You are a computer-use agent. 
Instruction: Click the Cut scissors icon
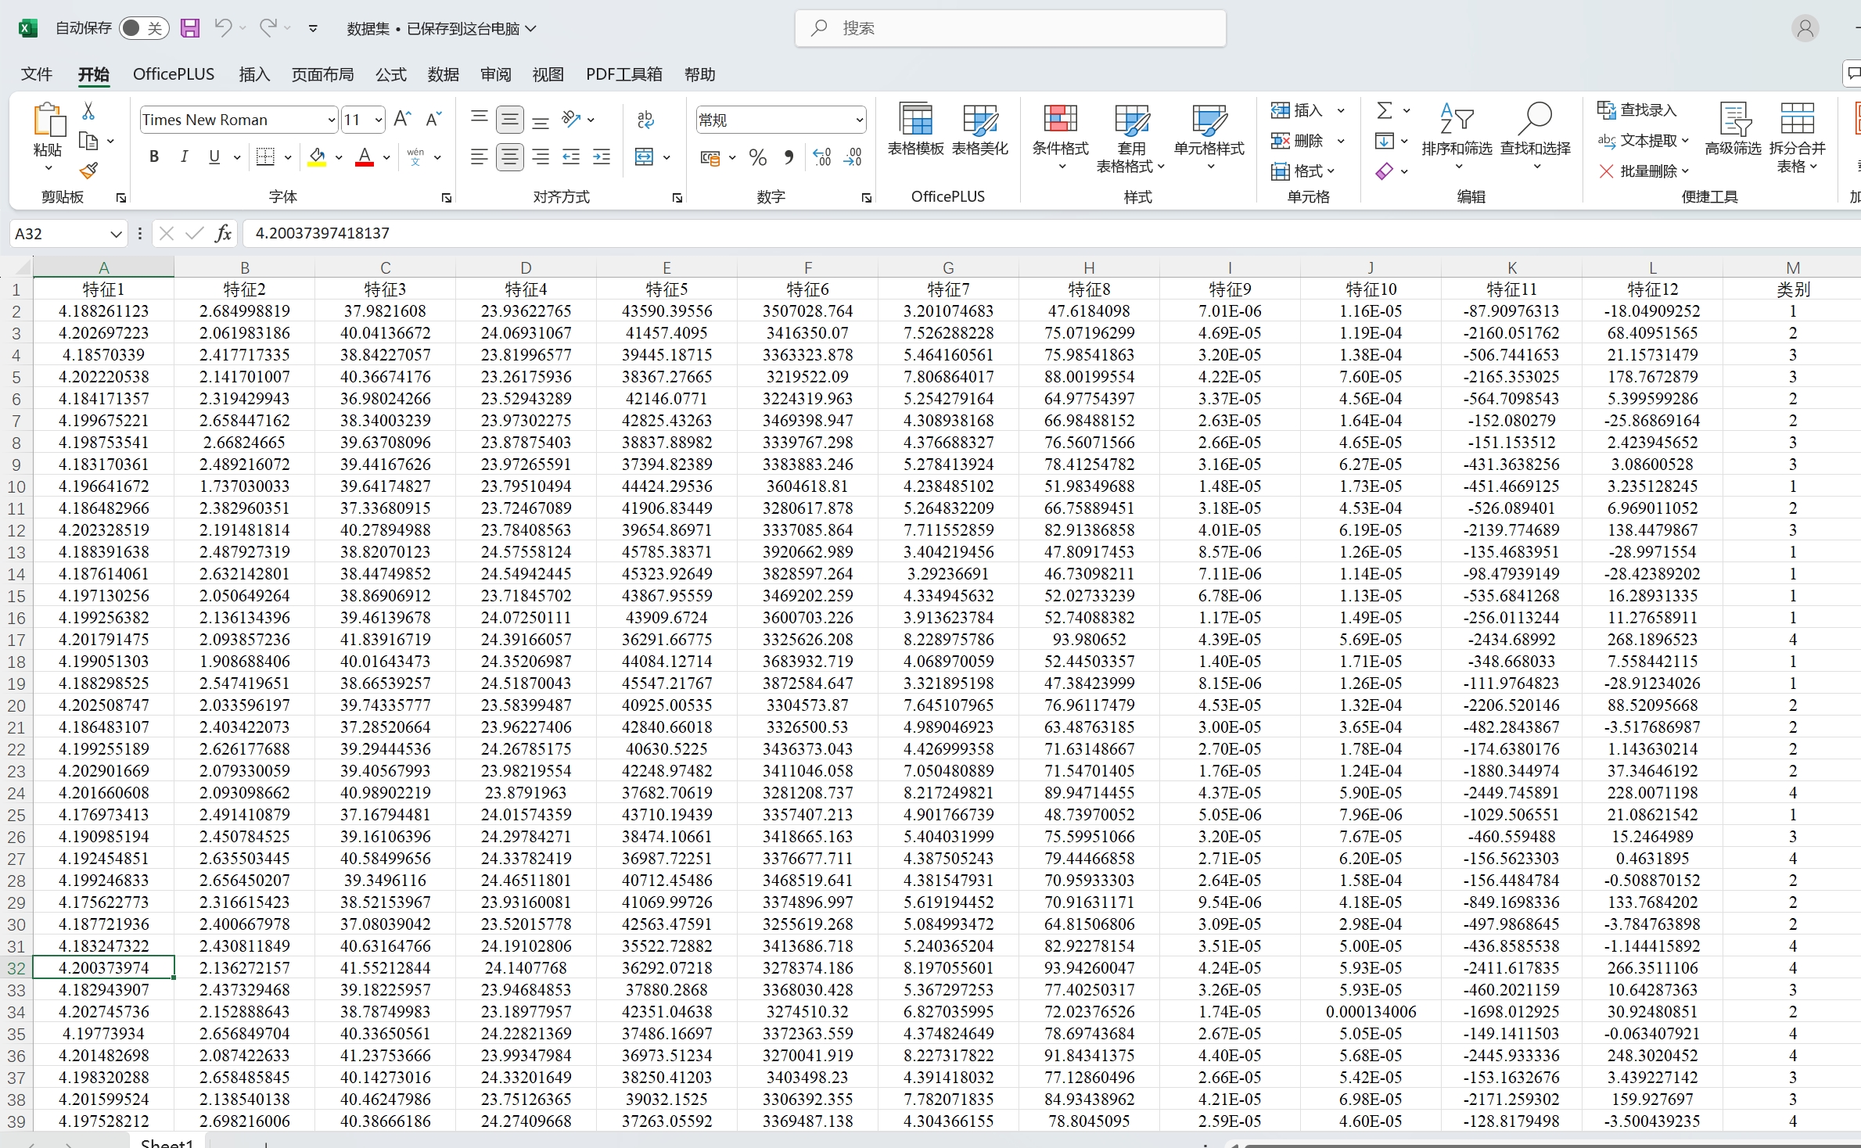[88, 111]
